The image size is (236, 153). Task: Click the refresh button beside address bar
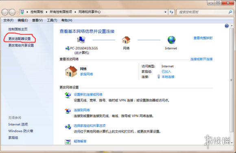171,12
